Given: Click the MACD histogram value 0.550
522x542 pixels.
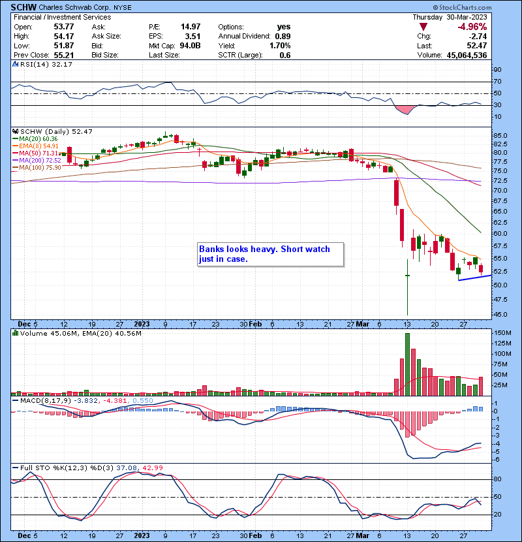Looking at the screenshot, I should [143, 401].
